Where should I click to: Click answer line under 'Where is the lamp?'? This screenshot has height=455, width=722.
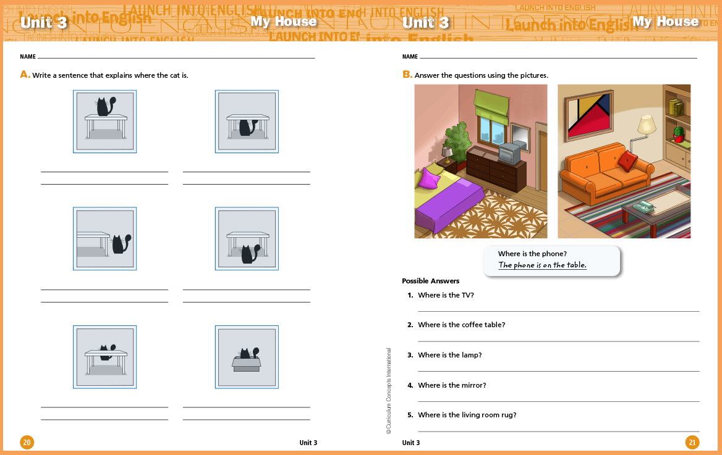pos(559,371)
